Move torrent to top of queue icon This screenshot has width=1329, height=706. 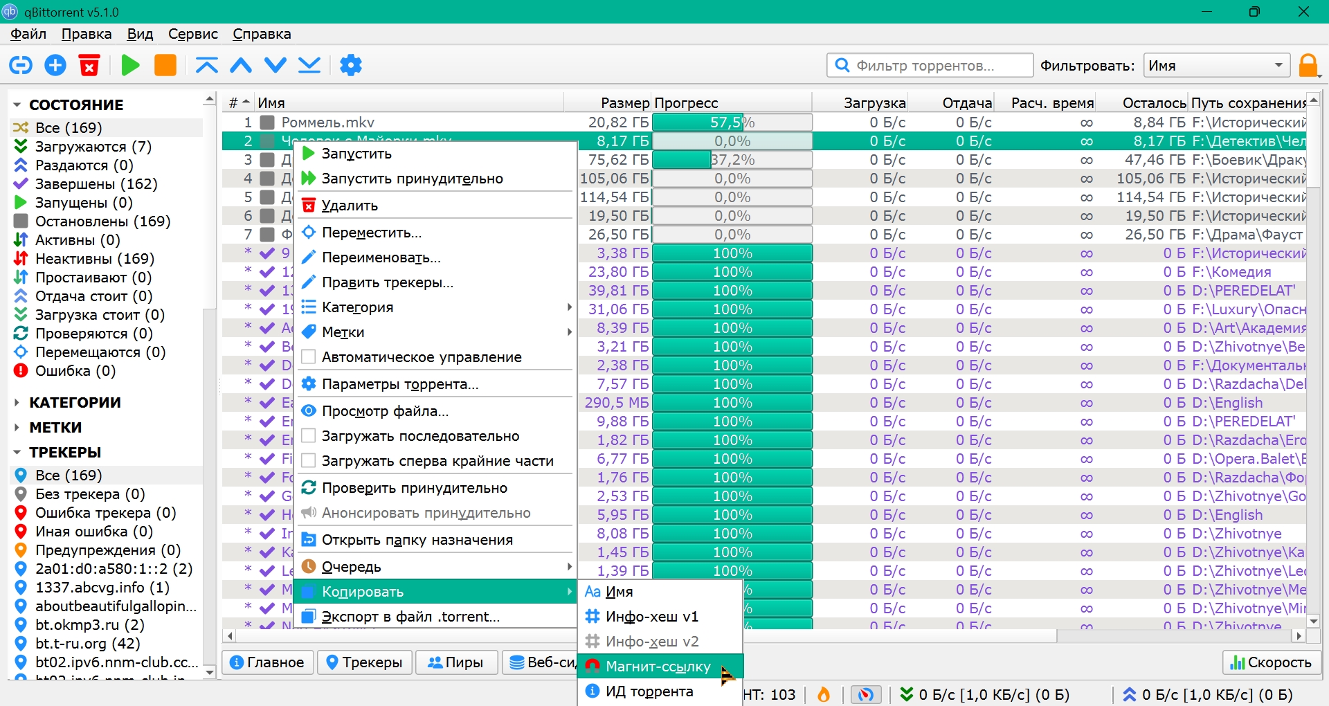tap(206, 65)
